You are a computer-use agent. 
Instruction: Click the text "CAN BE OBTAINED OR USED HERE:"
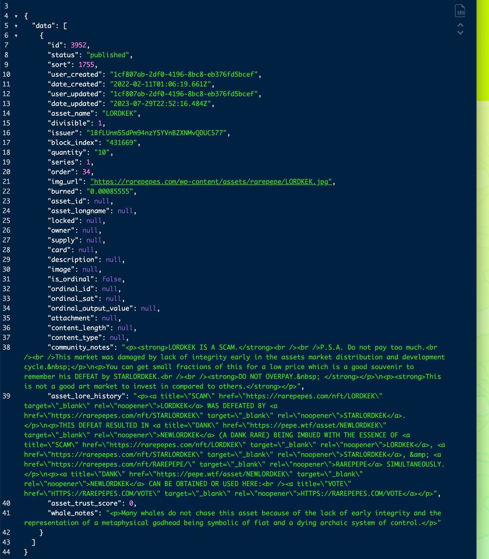(x=206, y=484)
